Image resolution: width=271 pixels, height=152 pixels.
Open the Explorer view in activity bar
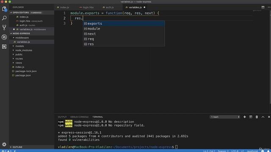point(4,8)
